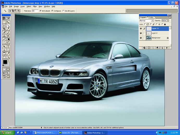Select the Type tool

pos(8,46)
